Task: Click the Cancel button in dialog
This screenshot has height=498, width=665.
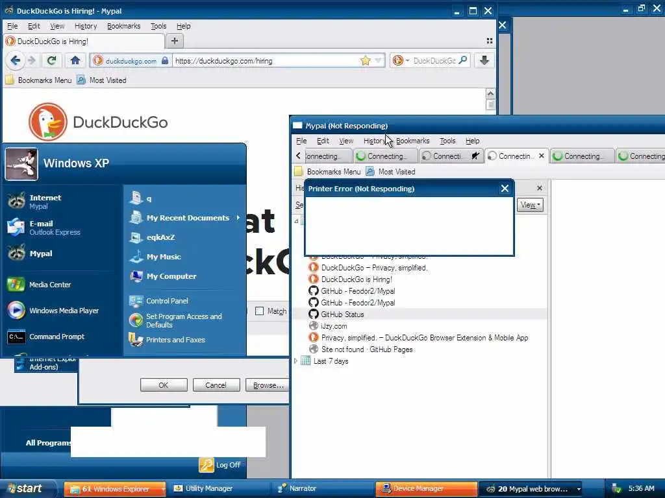Action: pyautogui.click(x=216, y=385)
